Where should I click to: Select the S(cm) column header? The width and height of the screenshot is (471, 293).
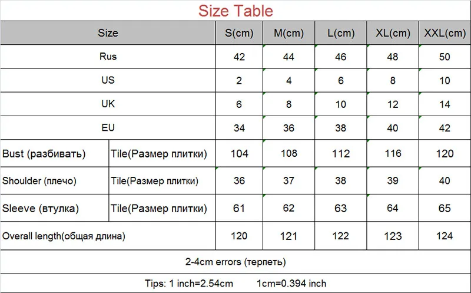click(x=239, y=33)
